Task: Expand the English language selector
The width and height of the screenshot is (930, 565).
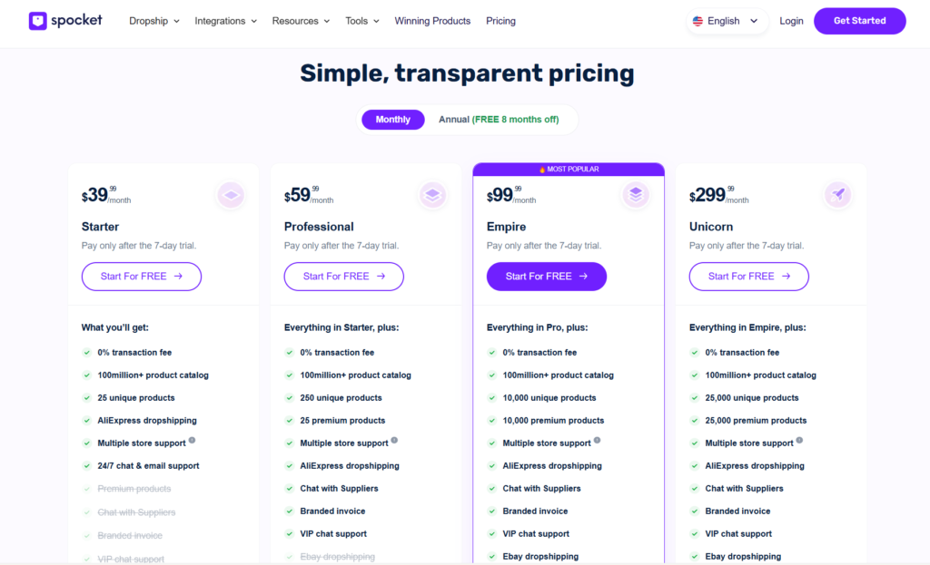Action: click(x=727, y=20)
